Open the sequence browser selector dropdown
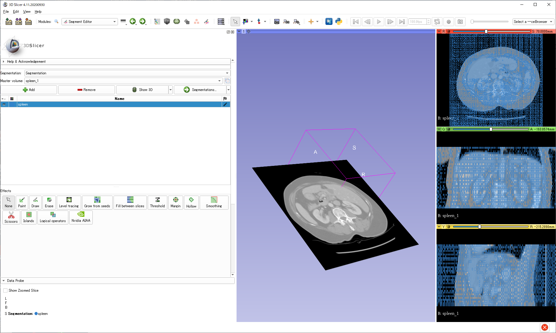The height and width of the screenshot is (333, 556). [x=533, y=22]
